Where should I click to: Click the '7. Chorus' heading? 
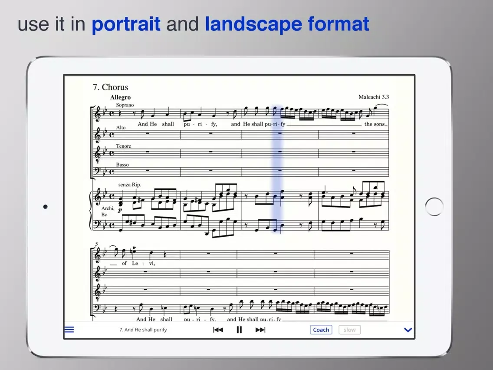(110, 87)
